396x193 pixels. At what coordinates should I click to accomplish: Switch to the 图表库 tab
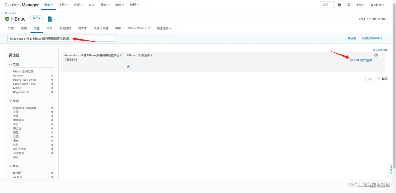[82, 28]
